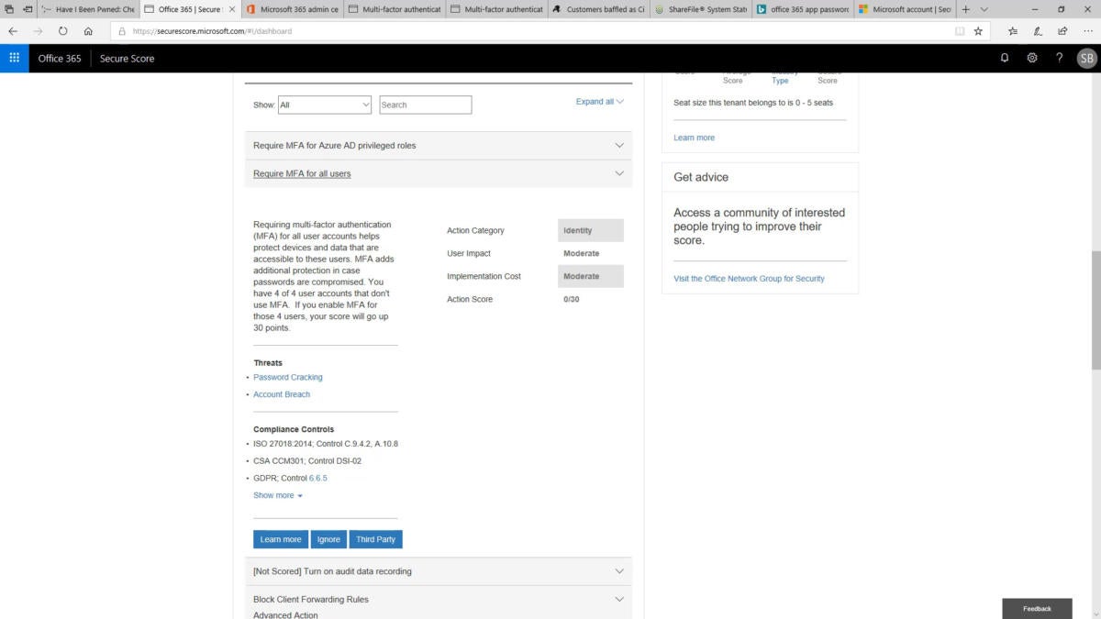This screenshot has width=1101, height=619.
Task: Switch to Microsoft 365 admin center tab
Action: [292, 9]
